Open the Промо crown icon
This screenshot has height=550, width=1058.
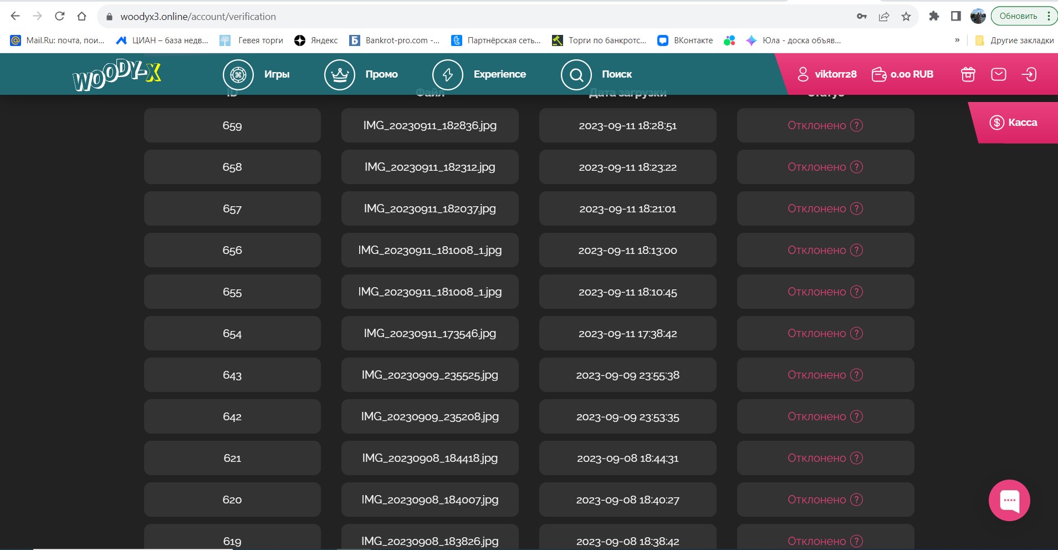[x=340, y=74]
